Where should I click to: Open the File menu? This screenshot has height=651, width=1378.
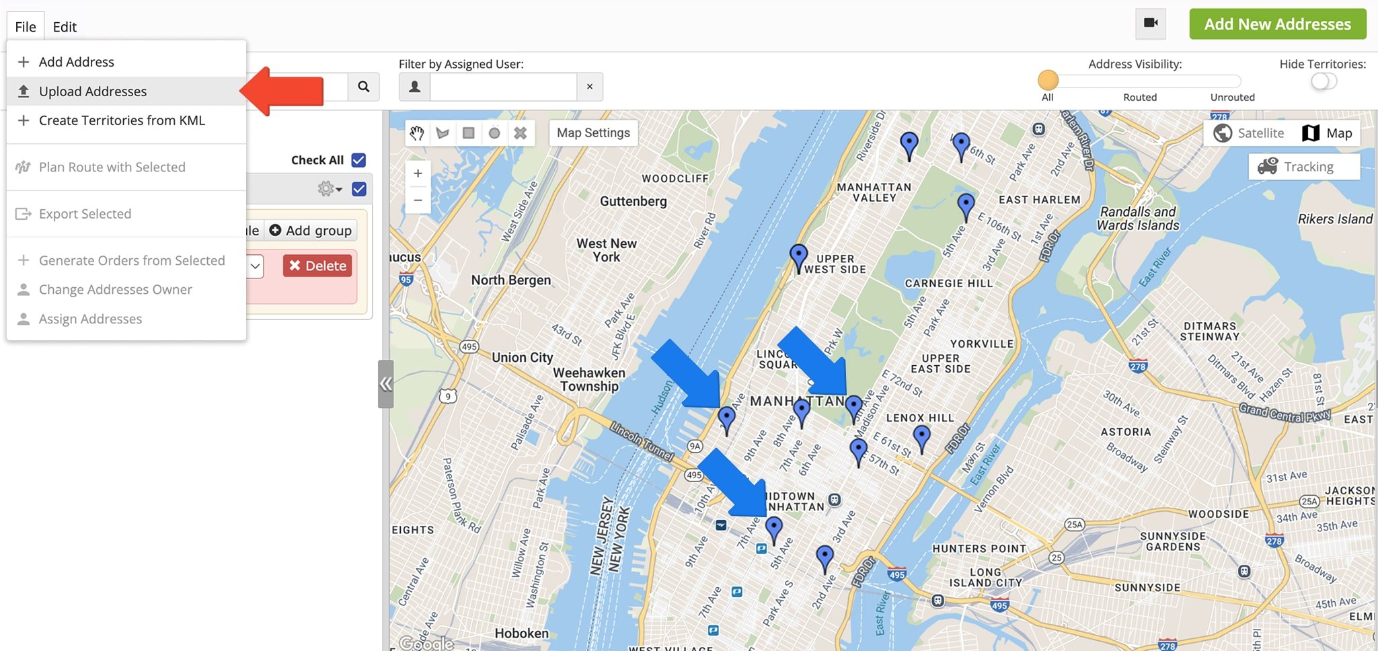26,27
